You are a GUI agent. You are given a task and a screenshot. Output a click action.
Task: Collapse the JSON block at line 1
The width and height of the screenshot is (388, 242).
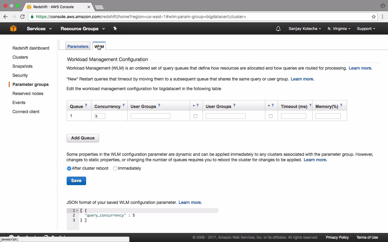[77, 211]
